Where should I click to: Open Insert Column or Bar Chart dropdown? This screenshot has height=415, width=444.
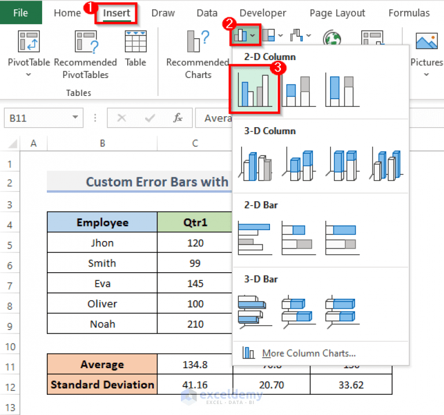(x=245, y=35)
